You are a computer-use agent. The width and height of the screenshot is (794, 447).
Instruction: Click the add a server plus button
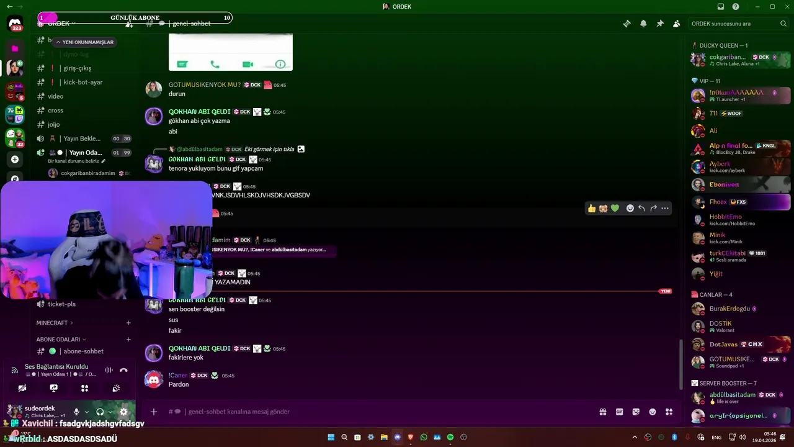[15, 160]
